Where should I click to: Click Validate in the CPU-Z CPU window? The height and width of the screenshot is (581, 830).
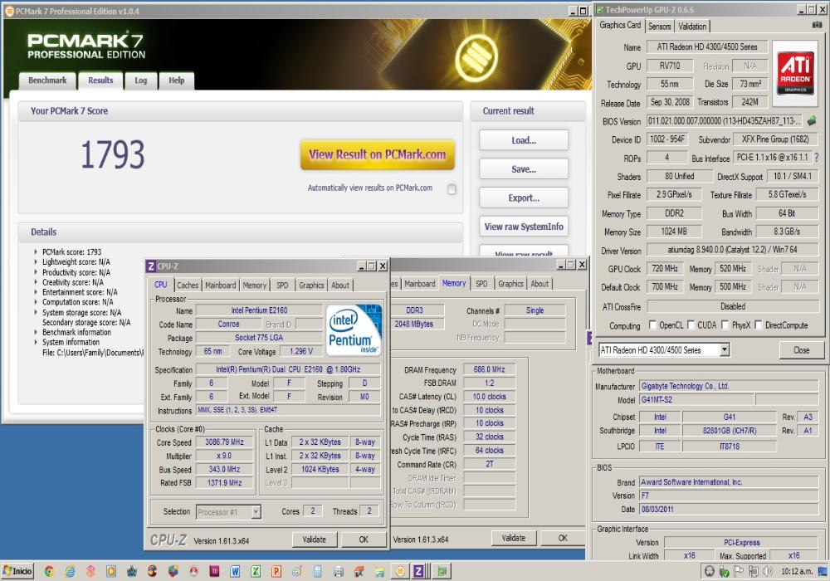(314, 539)
